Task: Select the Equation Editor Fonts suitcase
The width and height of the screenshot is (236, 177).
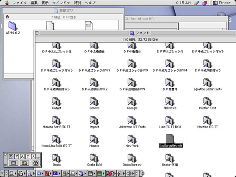Action: pos(208,83)
